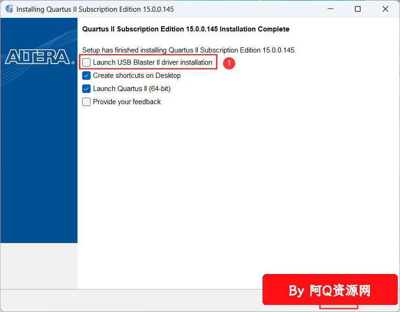Screen dimensions: 400x312
Task: Click the installer icon in title bar
Action: 9,9
